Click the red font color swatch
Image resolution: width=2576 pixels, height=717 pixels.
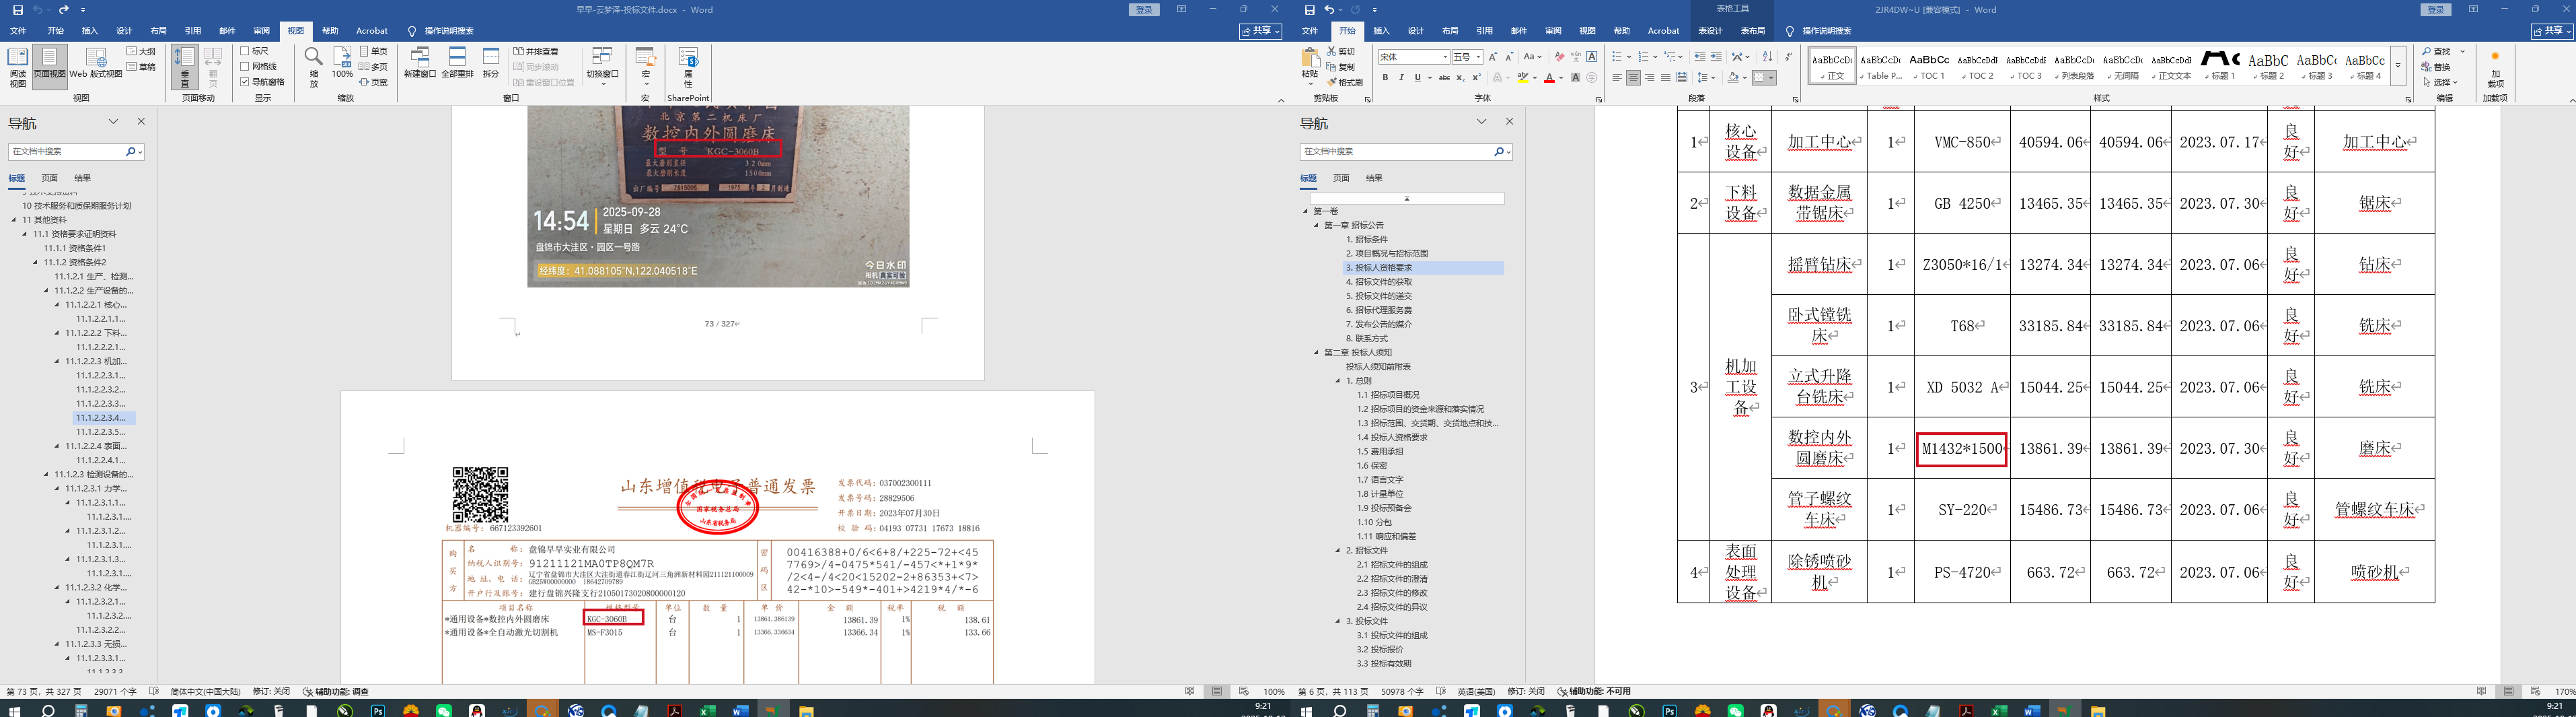[1549, 77]
